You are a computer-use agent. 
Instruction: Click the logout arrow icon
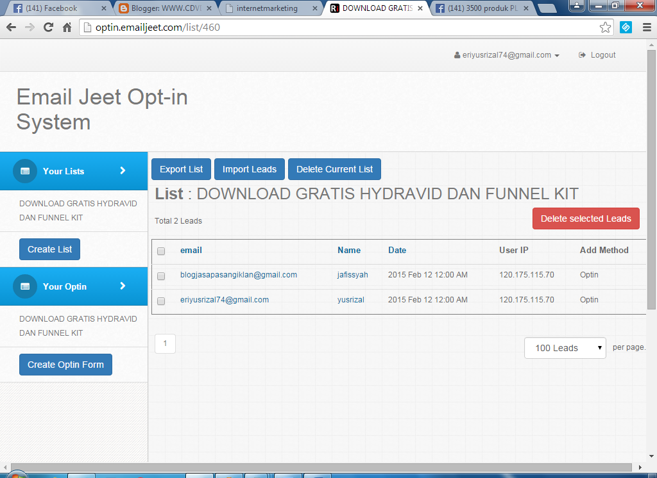582,55
